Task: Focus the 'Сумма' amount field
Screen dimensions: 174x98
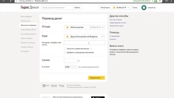Action: click(x=71, y=61)
